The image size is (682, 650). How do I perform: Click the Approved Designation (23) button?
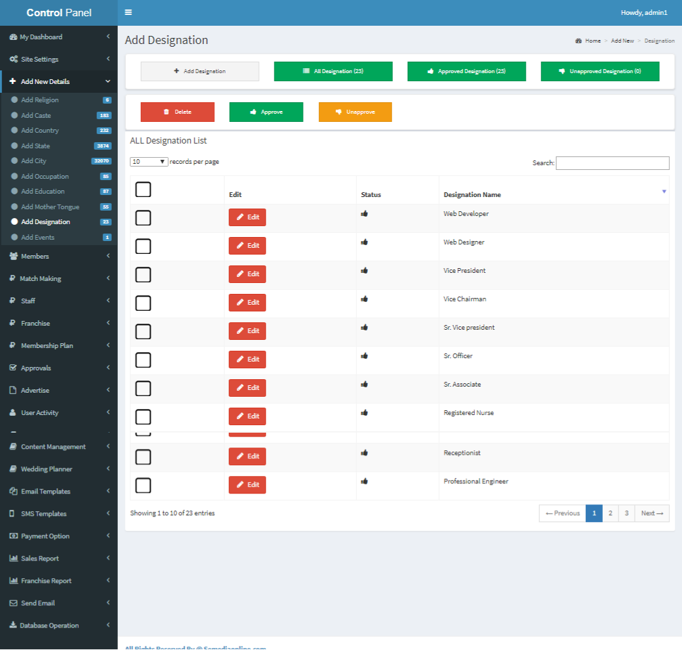point(467,71)
